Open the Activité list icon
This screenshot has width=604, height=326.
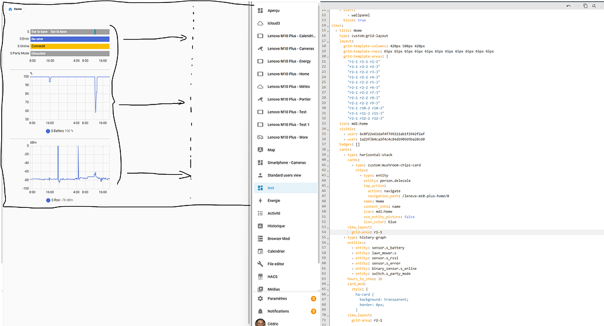pos(260,213)
